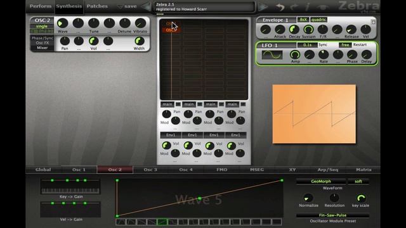Select the fourth wave slot thumbnail
Image resolution: width=406 pixels, height=228 pixels.
tap(152, 222)
